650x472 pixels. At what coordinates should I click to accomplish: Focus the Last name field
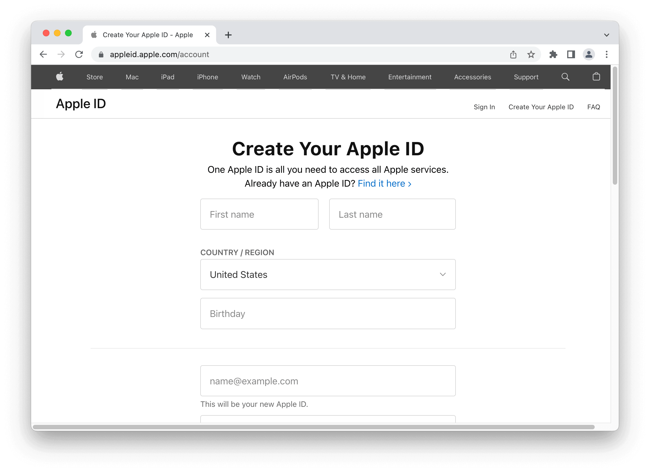click(392, 214)
